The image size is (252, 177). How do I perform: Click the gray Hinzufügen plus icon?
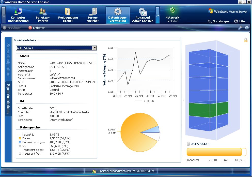[x=5, y=28]
